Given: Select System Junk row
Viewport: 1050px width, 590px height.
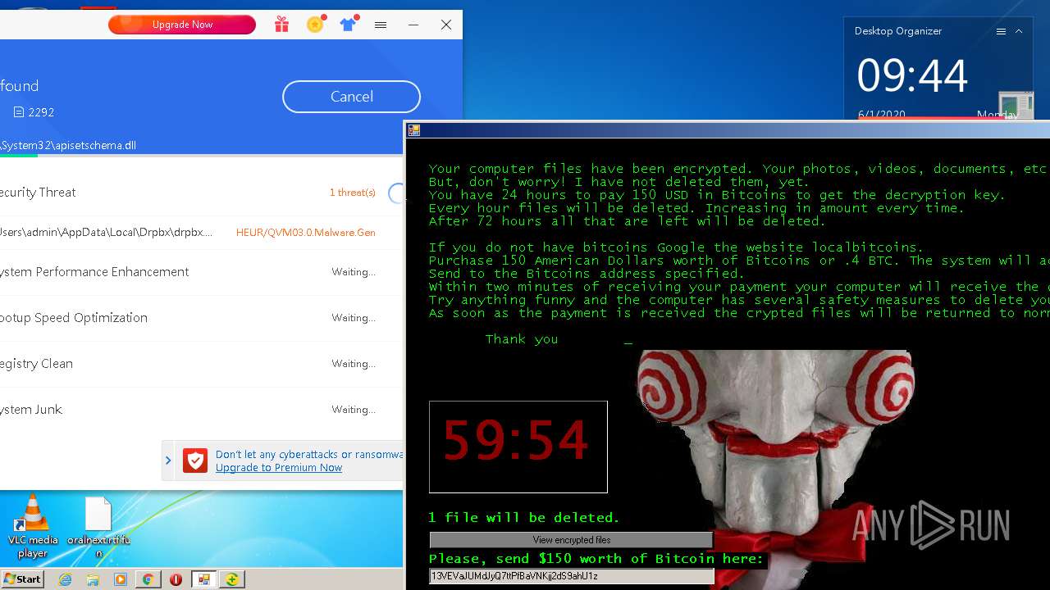Looking at the screenshot, I should coord(202,410).
